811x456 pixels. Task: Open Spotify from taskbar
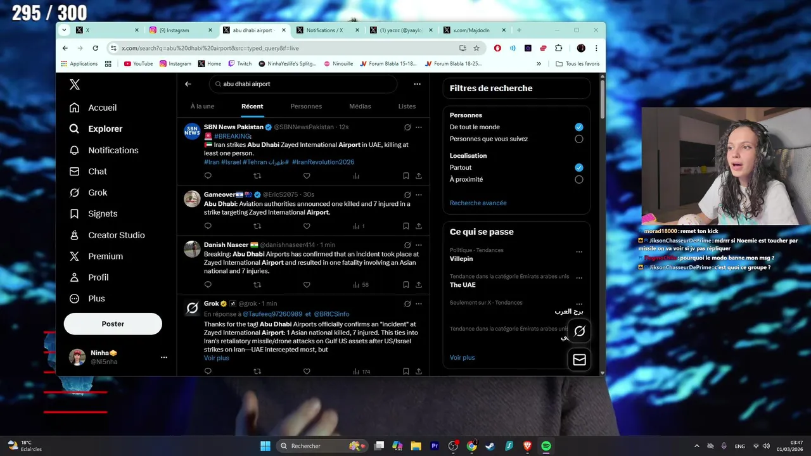click(x=546, y=446)
